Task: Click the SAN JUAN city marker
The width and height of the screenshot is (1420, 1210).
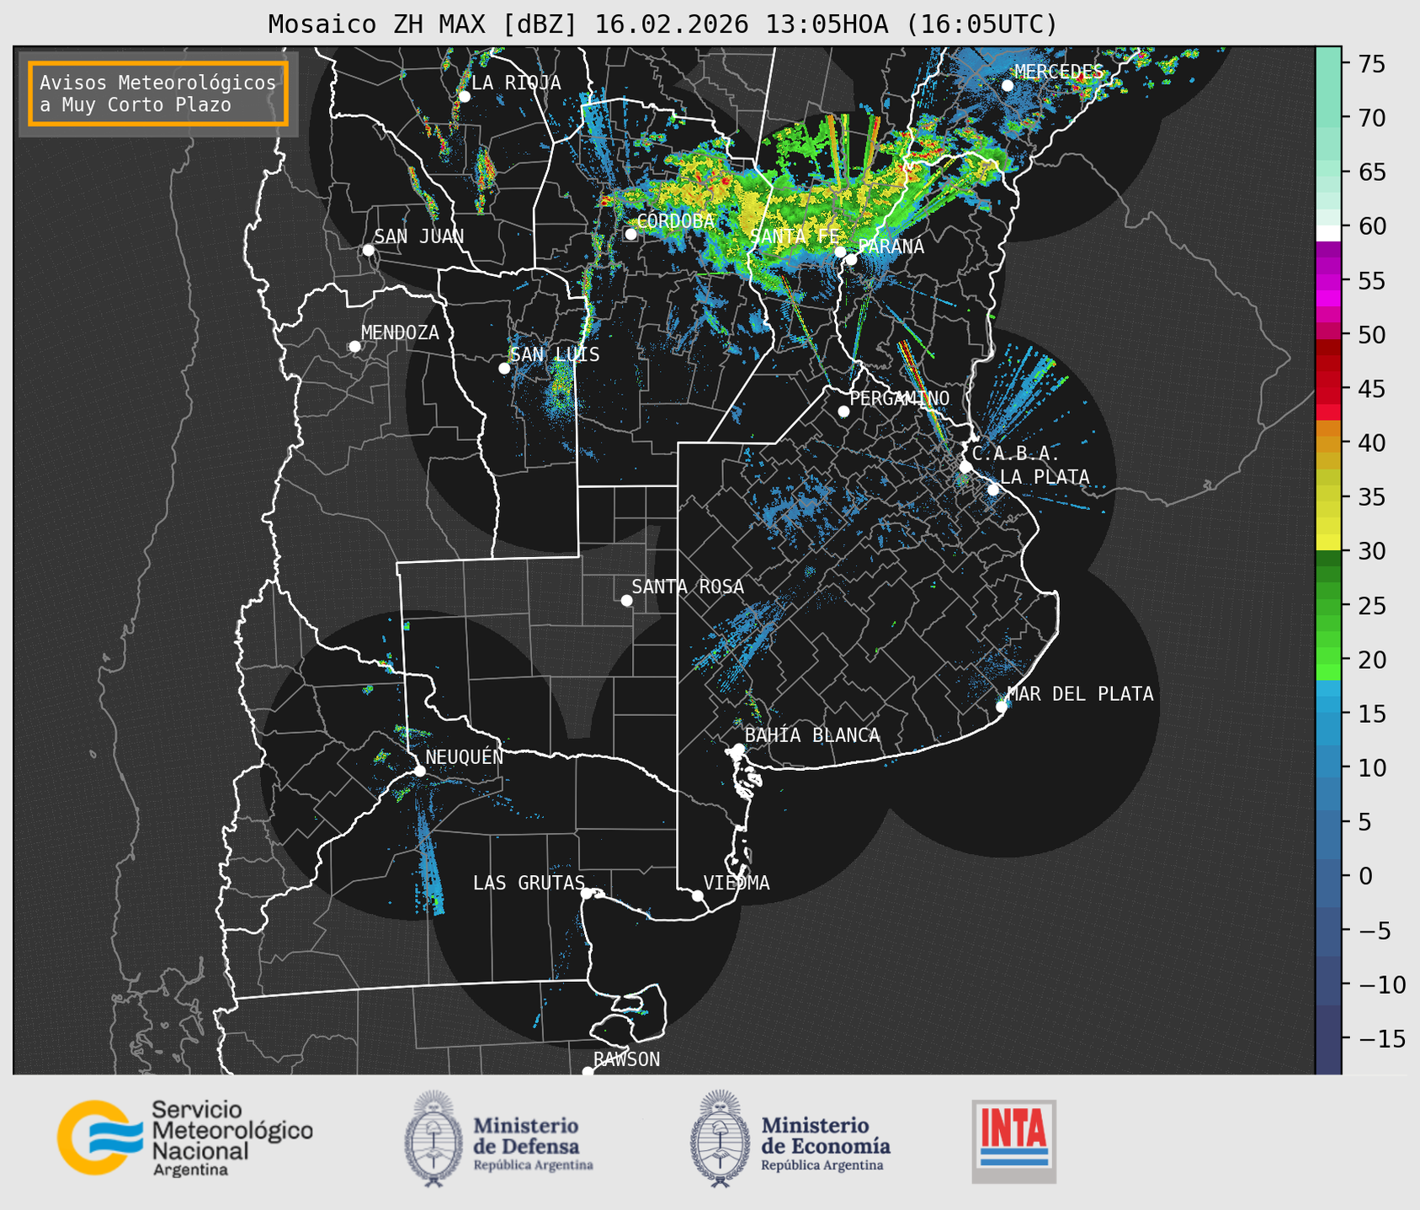Action: 368,250
